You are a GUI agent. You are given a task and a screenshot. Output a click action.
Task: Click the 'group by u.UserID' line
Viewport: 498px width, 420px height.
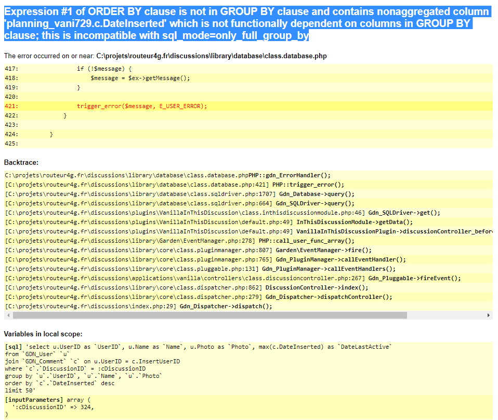coord(84,376)
